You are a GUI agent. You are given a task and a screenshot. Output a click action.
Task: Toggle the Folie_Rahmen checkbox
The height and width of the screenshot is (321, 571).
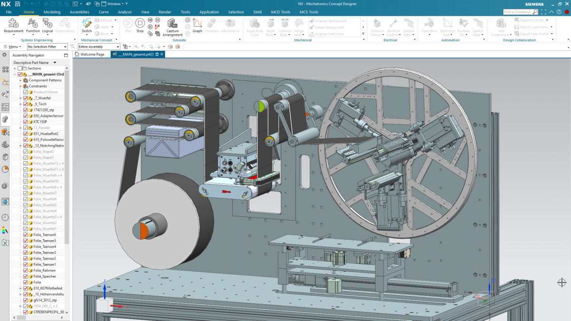click(26, 271)
